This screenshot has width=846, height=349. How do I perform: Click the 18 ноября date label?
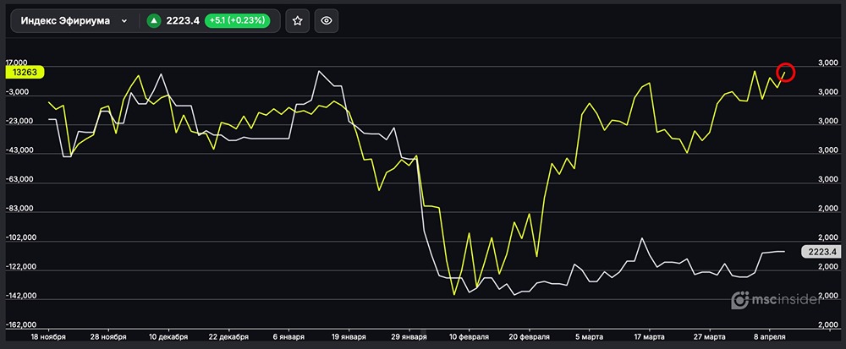pyautogui.click(x=47, y=335)
